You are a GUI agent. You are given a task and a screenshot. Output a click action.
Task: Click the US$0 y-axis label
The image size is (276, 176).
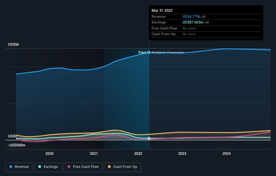point(12,136)
